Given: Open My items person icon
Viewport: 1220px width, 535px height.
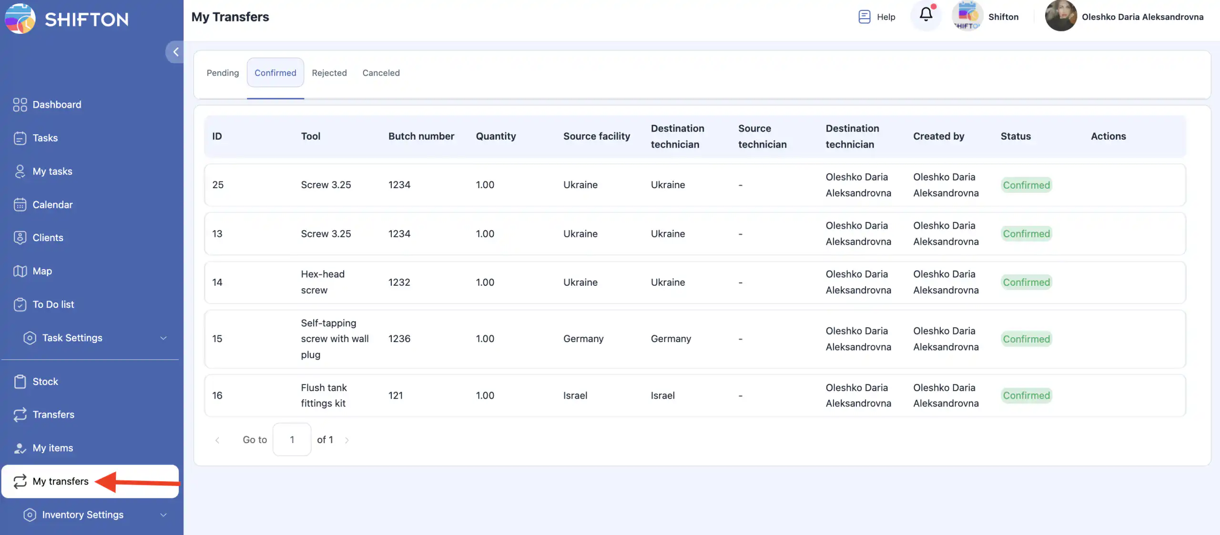Looking at the screenshot, I should point(20,448).
